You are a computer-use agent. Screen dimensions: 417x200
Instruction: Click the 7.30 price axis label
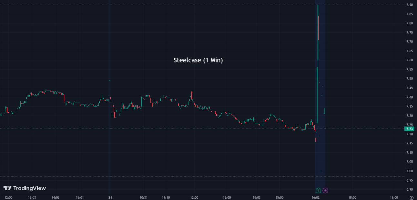409,116
